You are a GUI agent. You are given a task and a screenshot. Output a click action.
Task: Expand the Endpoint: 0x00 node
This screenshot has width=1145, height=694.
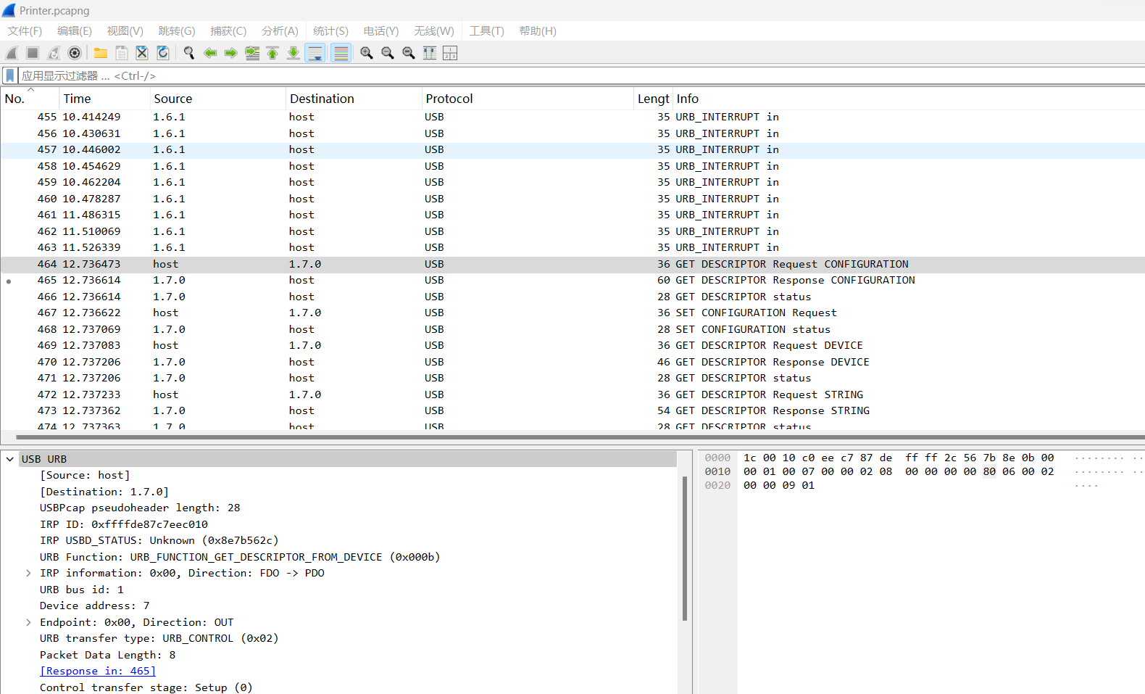click(28, 622)
